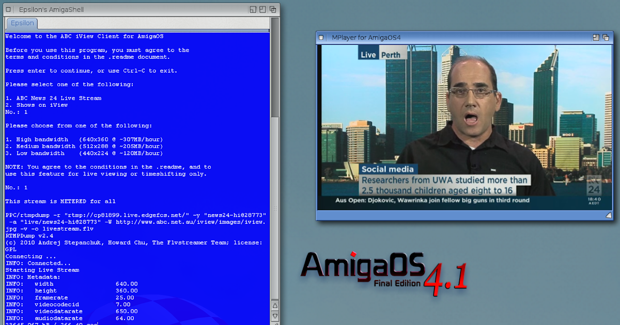Click the width 640.00 metadata row
The image size is (620, 325).
click(x=72, y=284)
